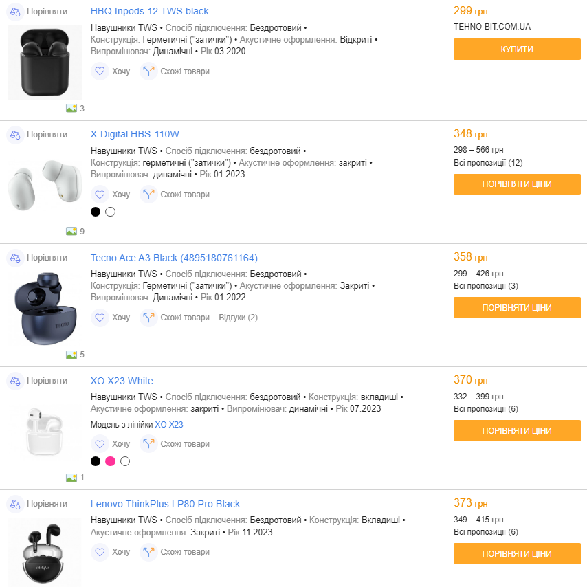Compare prices for Lenovo ThinkPlus LP80 Pro
Image resolution: width=587 pixels, height=587 pixels.
tap(517, 554)
